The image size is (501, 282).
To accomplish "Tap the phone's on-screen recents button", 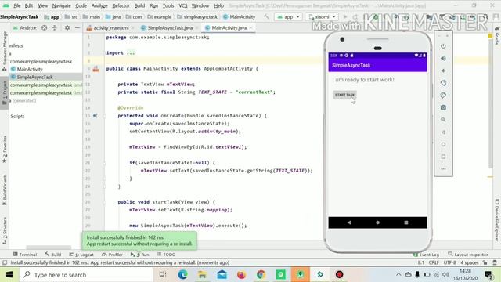I will tap(406, 222).
